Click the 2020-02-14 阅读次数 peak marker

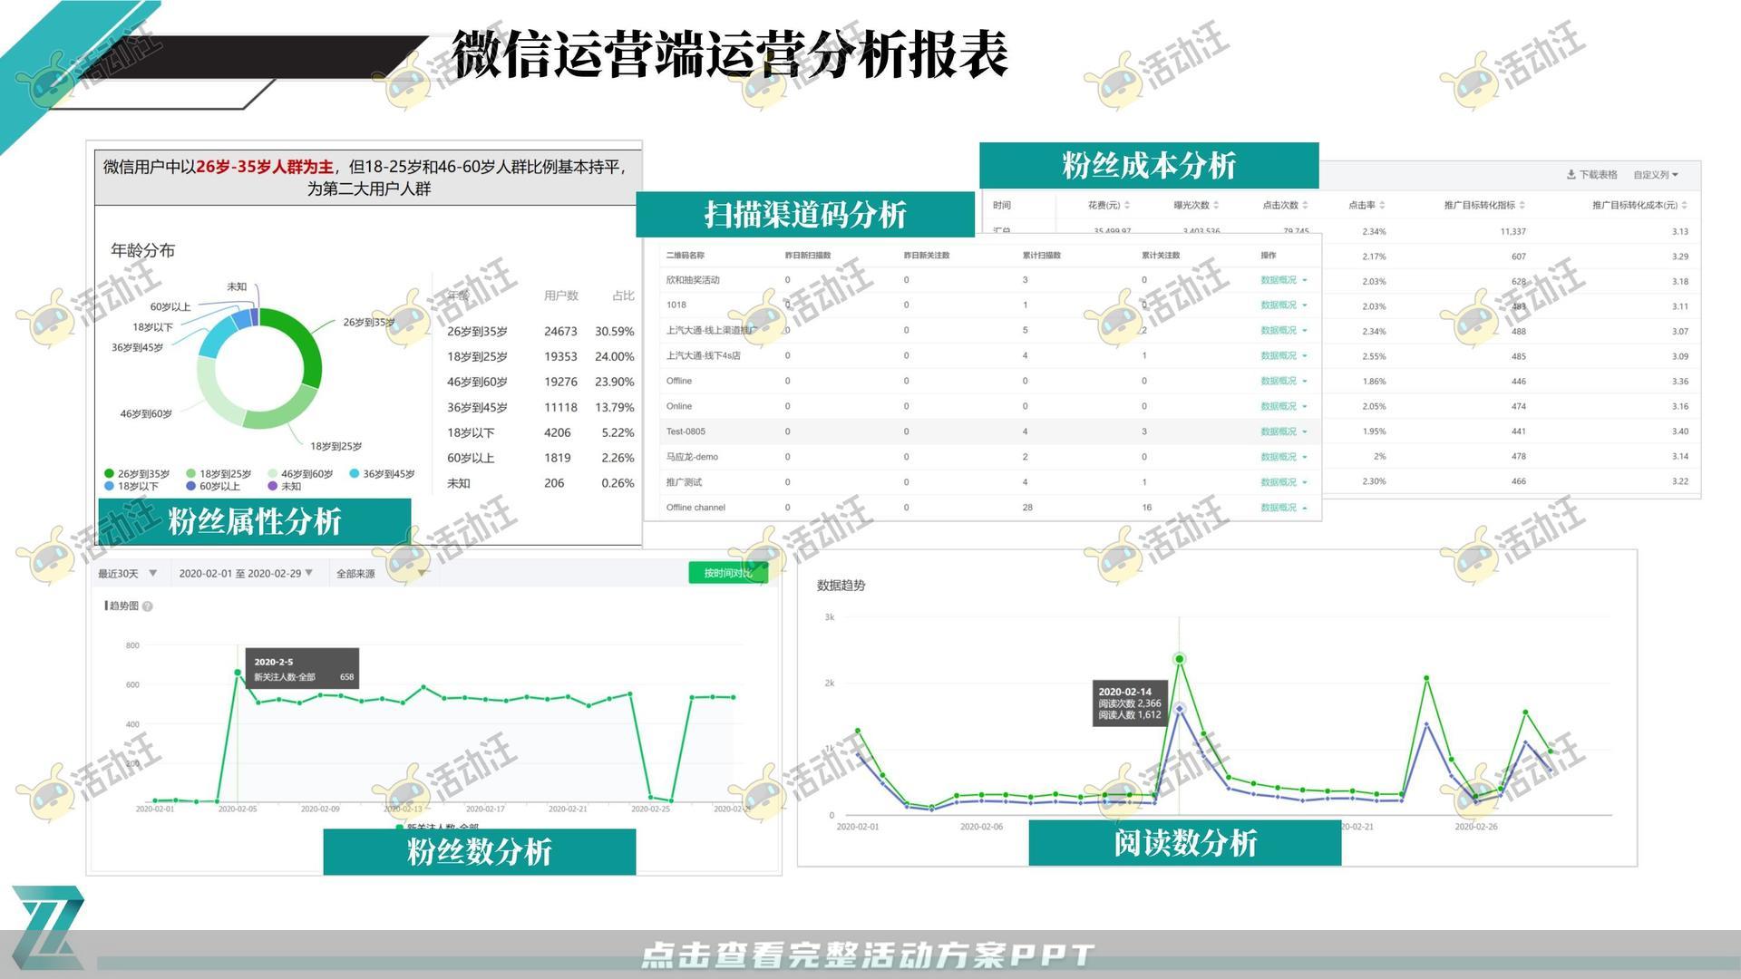coord(1180,659)
